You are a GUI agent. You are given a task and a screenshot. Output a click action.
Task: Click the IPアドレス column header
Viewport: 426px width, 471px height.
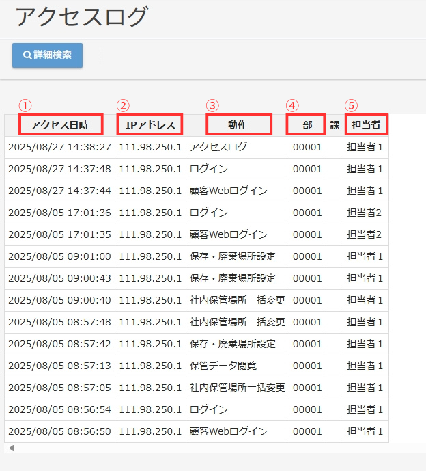[x=150, y=125]
